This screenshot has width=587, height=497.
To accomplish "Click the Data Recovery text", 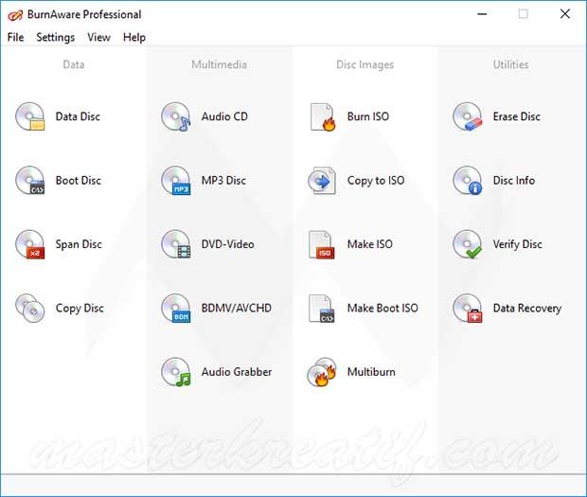I will (x=527, y=309).
